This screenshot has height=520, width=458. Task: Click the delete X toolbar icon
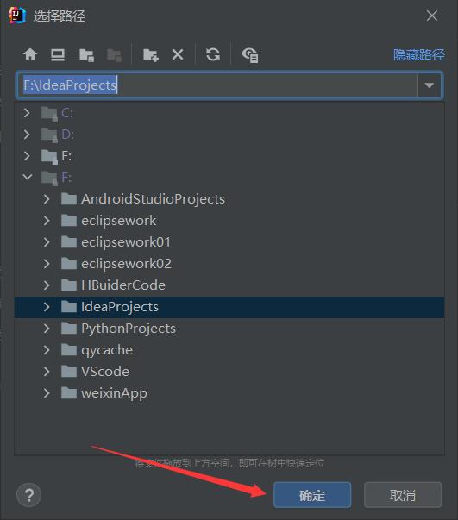178,54
